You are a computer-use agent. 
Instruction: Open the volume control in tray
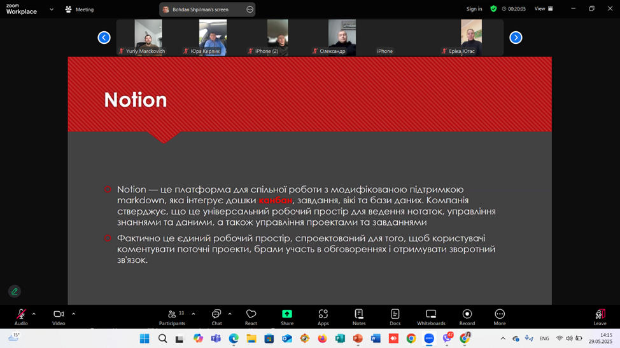click(x=569, y=338)
